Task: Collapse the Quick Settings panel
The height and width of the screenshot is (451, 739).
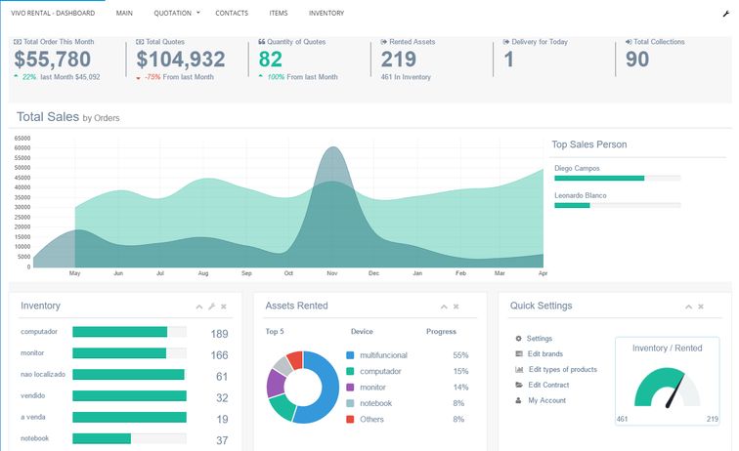Action: pos(687,307)
